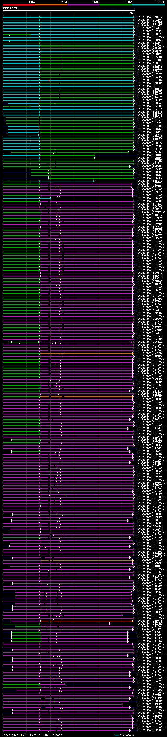Image resolution: width=167 pixels, height=737 pixels.
Task: Select hit UniRef100_O81643
Action: pyautogui.click(x=150, y=121)
